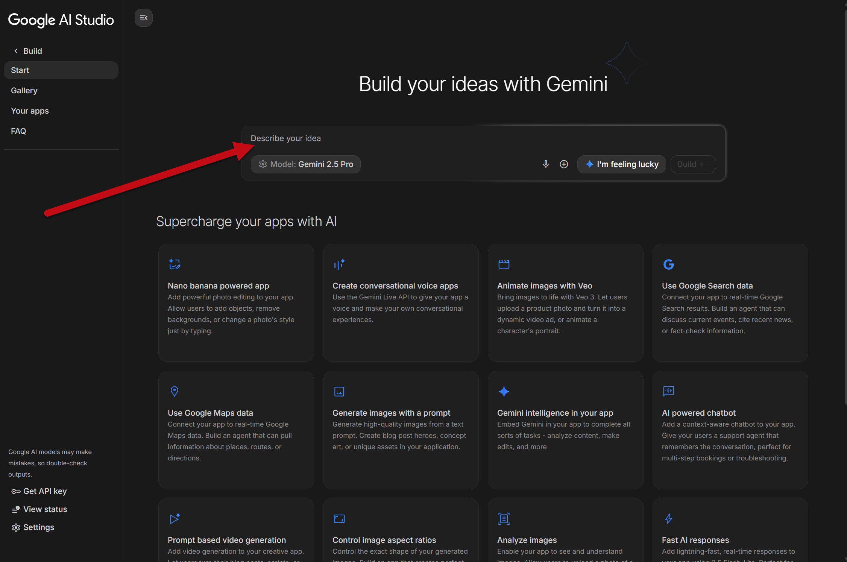This screenshot has height=562, width=847.
Task: Open the Gallery section in sidebar
Action: click(24, 91)
